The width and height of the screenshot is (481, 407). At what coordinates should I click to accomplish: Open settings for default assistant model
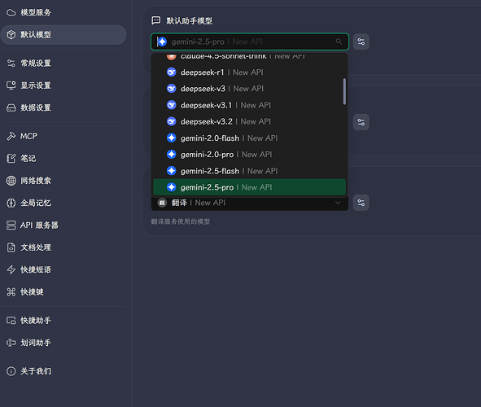pos(361,42)
